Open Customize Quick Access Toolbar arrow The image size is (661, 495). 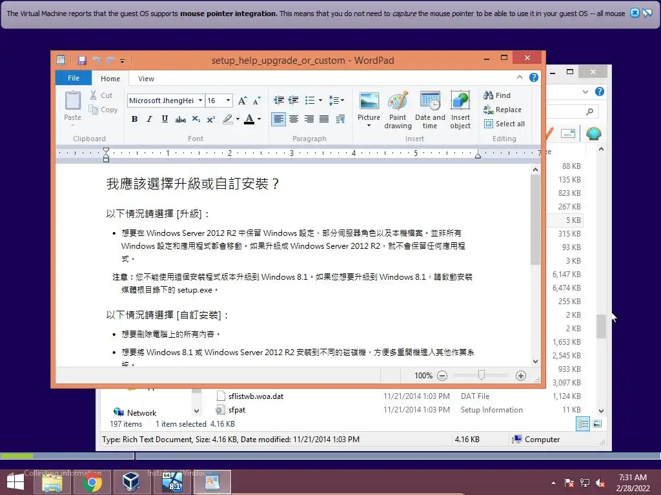pos(122,61)
